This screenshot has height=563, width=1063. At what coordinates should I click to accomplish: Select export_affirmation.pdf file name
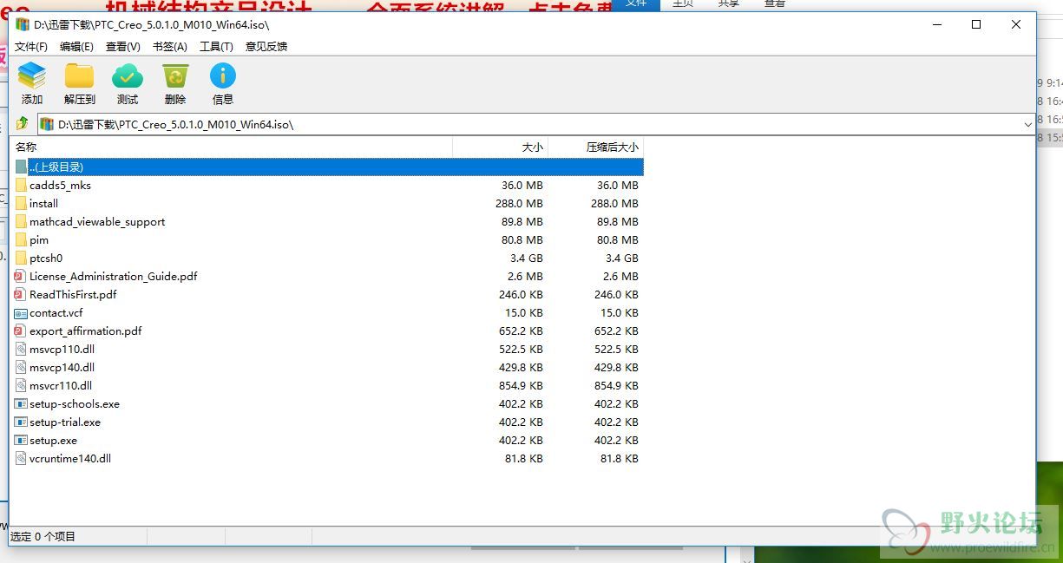[x=86, y=331]
